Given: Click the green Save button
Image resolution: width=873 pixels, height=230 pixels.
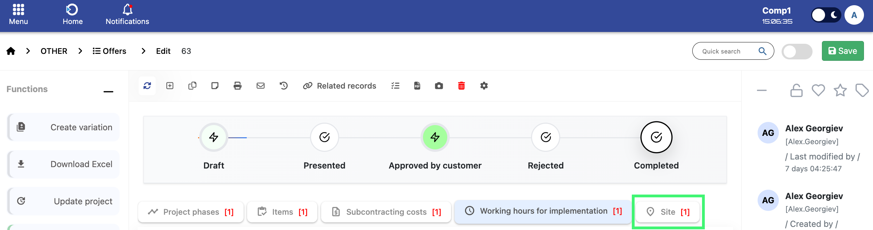Looking at the screenshot, I should coord(842,51).
